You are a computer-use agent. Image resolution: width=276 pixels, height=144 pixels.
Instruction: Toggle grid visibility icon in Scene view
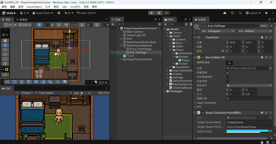pos(39,25)
